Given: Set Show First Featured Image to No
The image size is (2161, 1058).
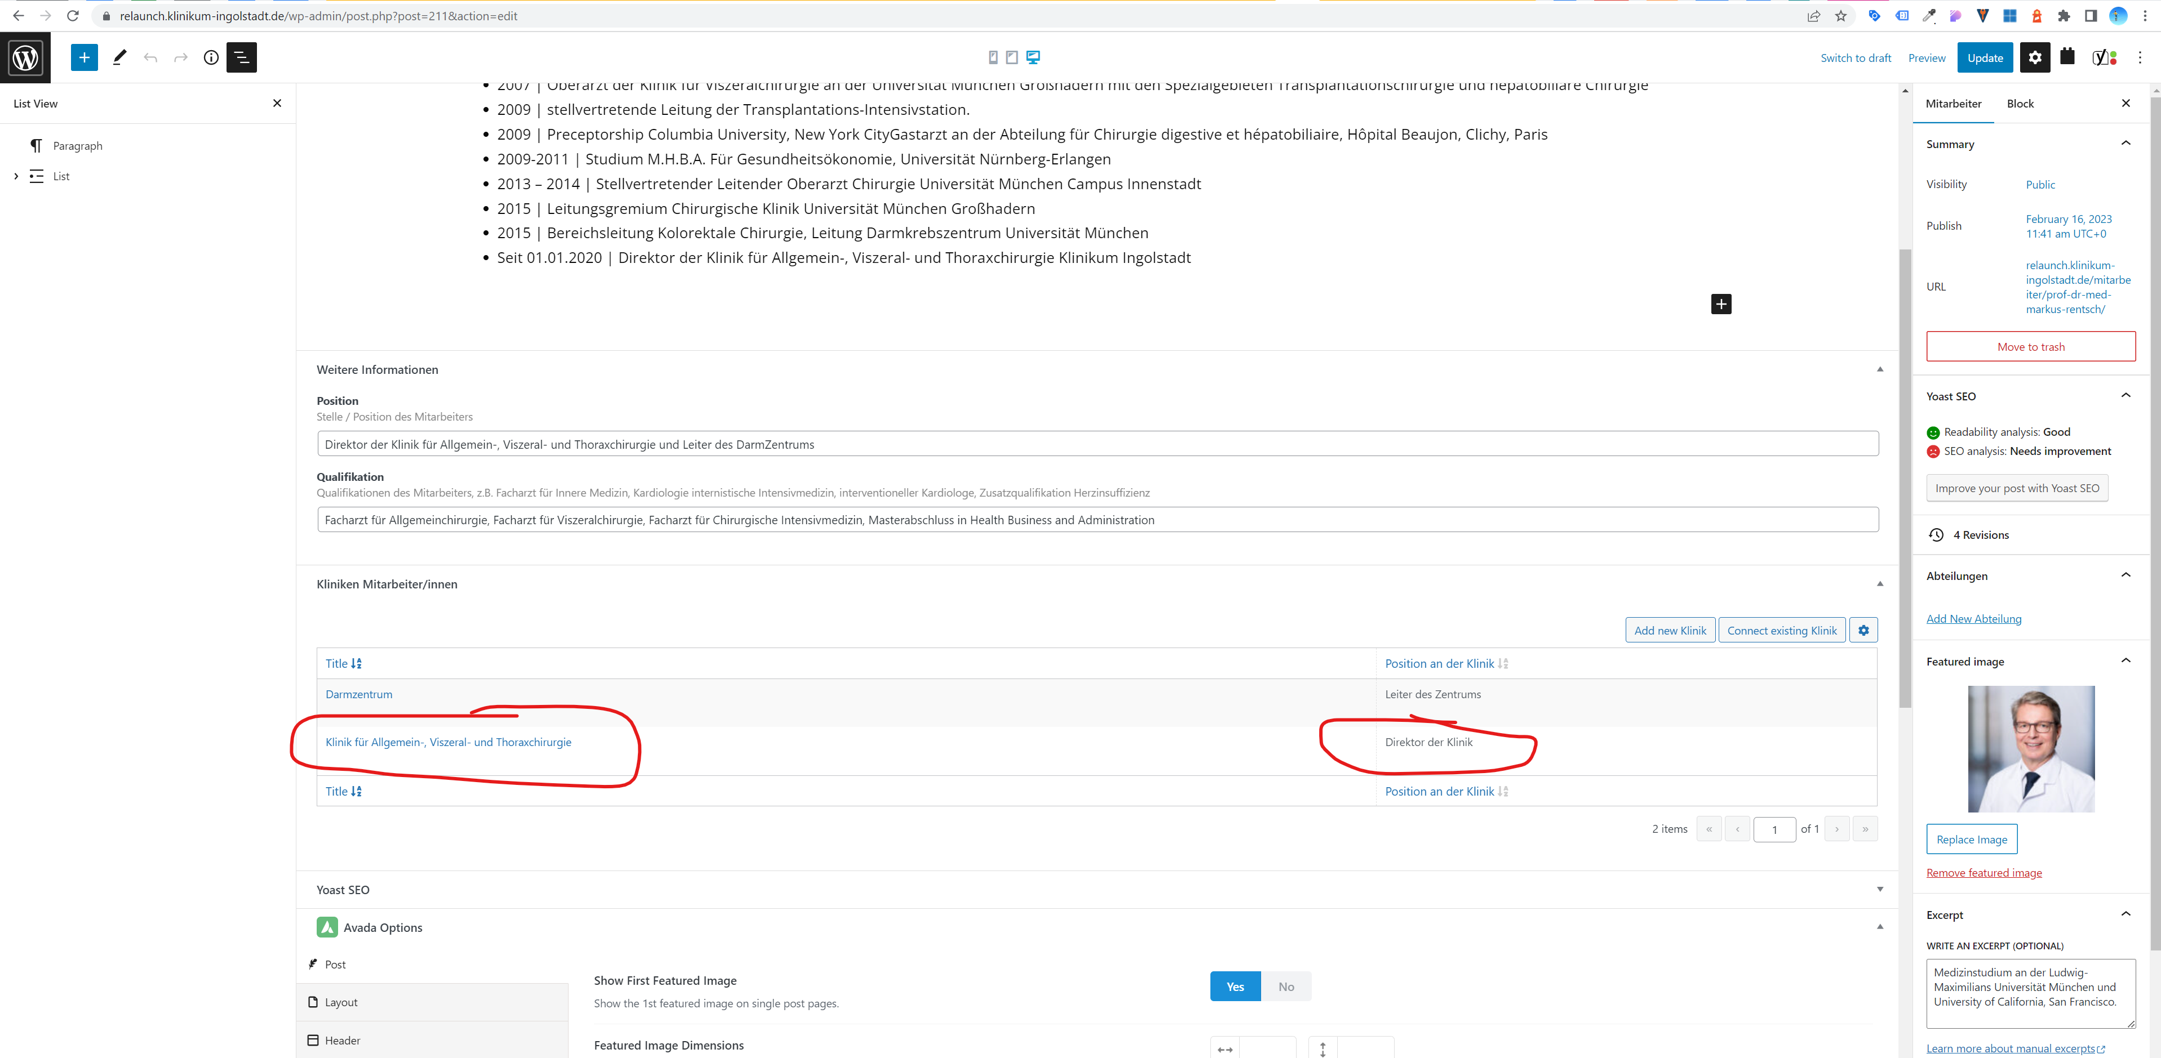Looking at the screenshot, I should pos(1286,986).
